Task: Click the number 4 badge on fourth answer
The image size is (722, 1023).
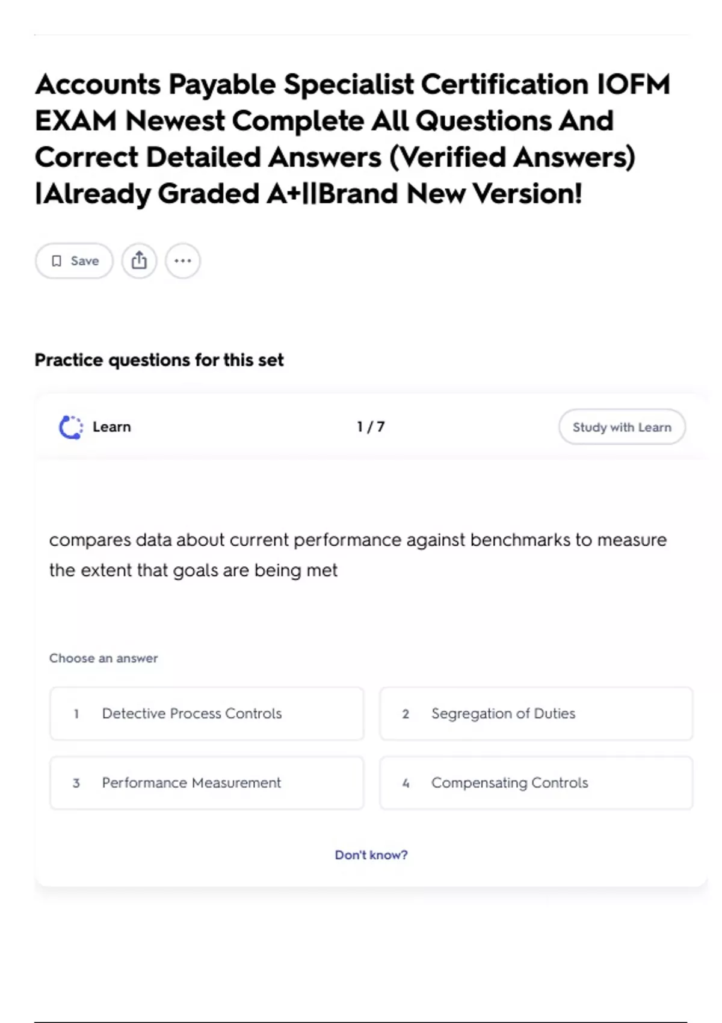Action: (406, 783)
